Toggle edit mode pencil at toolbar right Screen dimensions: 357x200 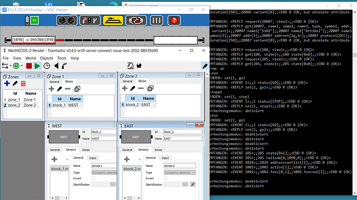click(x=205, y=66)
